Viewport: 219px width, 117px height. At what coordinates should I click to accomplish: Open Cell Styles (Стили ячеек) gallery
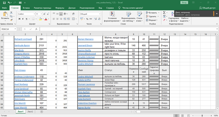point(139,17)
